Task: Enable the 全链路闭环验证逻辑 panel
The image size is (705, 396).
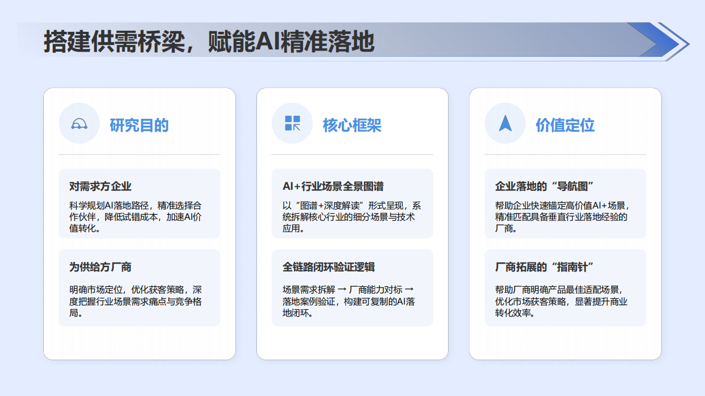Action: click(x=353, y=287)
